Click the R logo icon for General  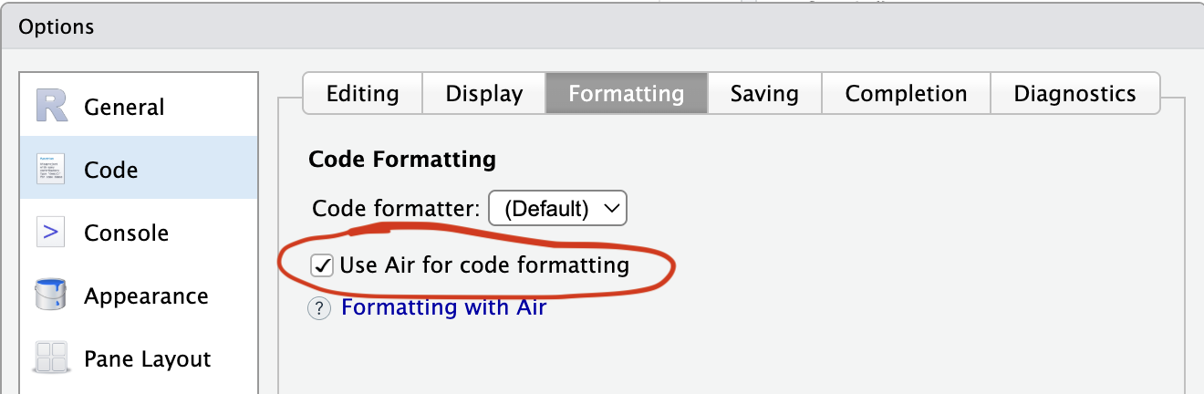[x=52, y=107]
